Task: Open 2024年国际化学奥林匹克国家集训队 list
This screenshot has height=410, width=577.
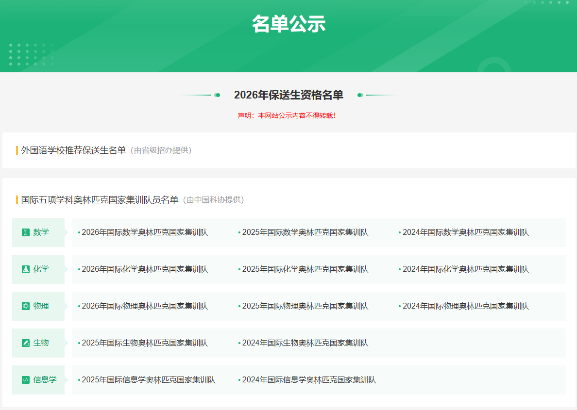Action: click(465, 269)
